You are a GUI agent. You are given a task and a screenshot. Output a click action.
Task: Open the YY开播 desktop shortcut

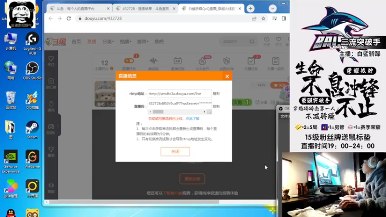click(32, 189)
